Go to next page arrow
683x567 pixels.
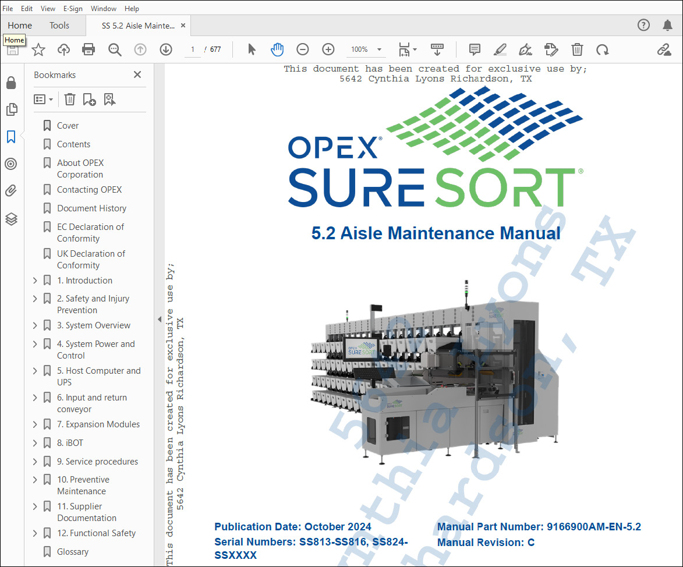166,49
